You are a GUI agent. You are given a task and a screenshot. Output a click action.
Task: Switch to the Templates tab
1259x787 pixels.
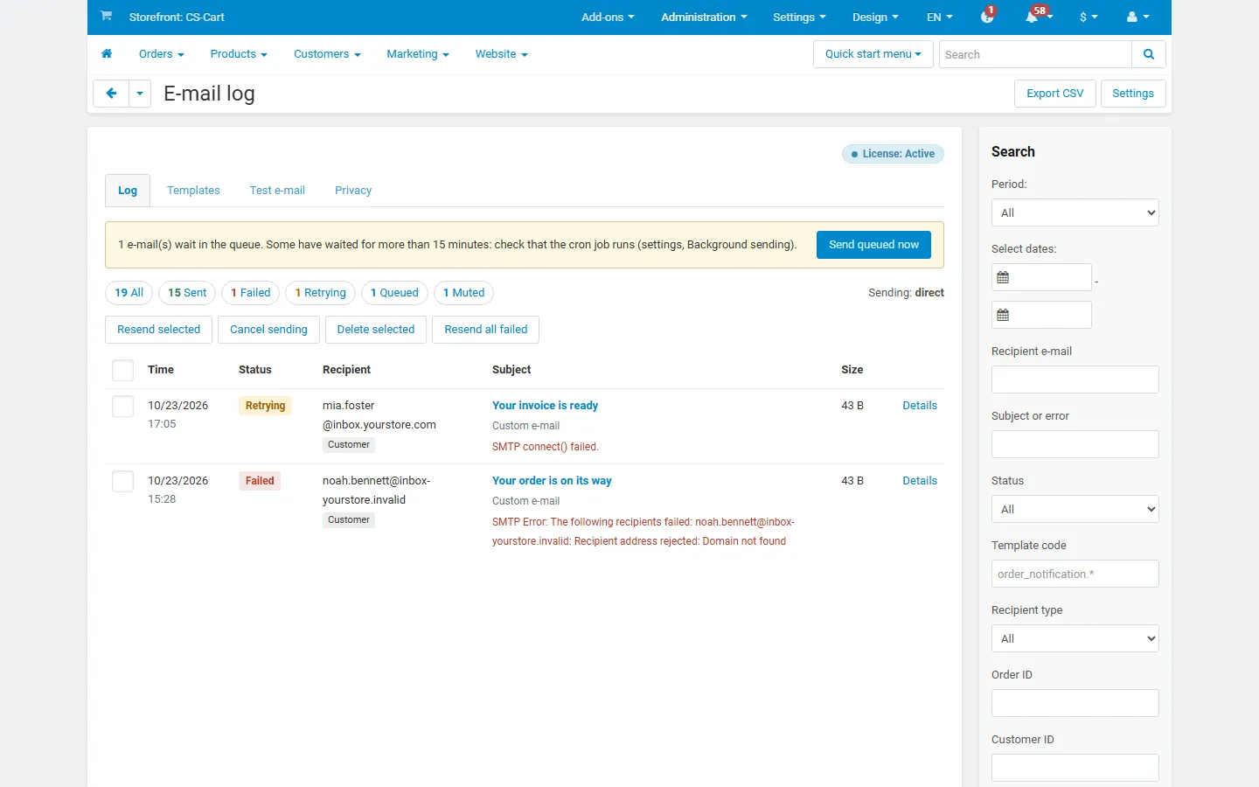(193, 191)
